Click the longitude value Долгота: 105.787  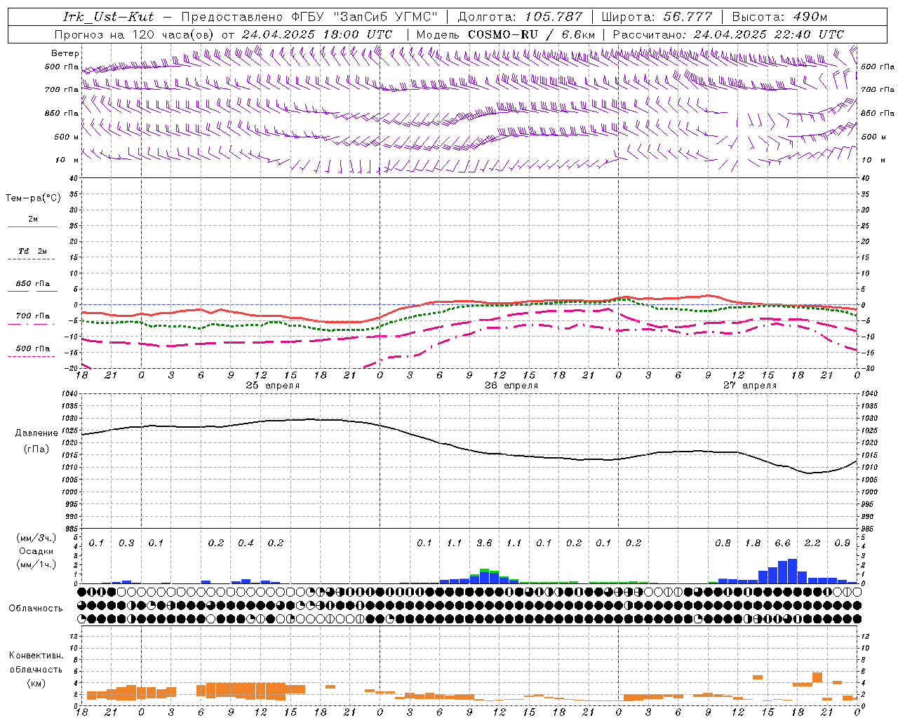click(520, 17)
